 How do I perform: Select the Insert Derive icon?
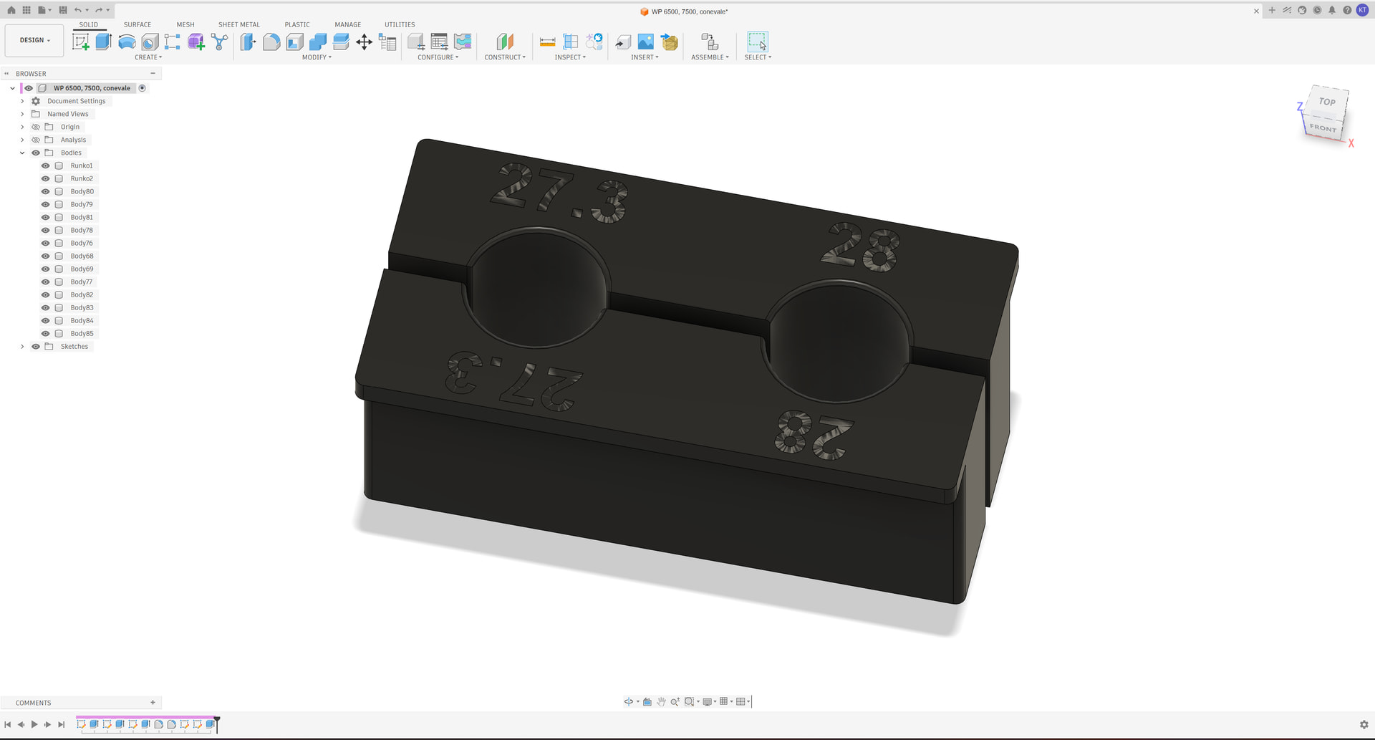(623, 42)
